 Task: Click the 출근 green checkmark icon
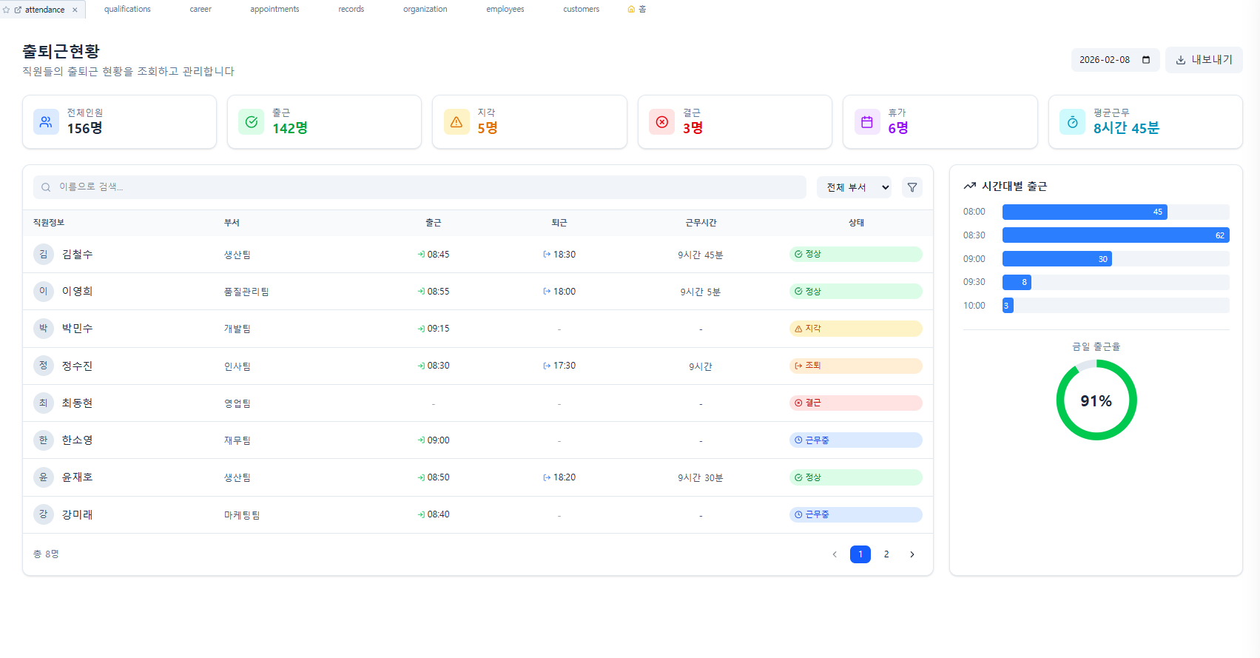[x=251, y=122]
